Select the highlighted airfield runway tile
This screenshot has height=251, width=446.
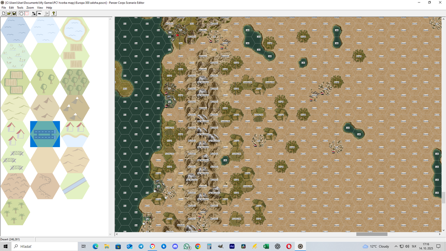(x=45, y=134)
